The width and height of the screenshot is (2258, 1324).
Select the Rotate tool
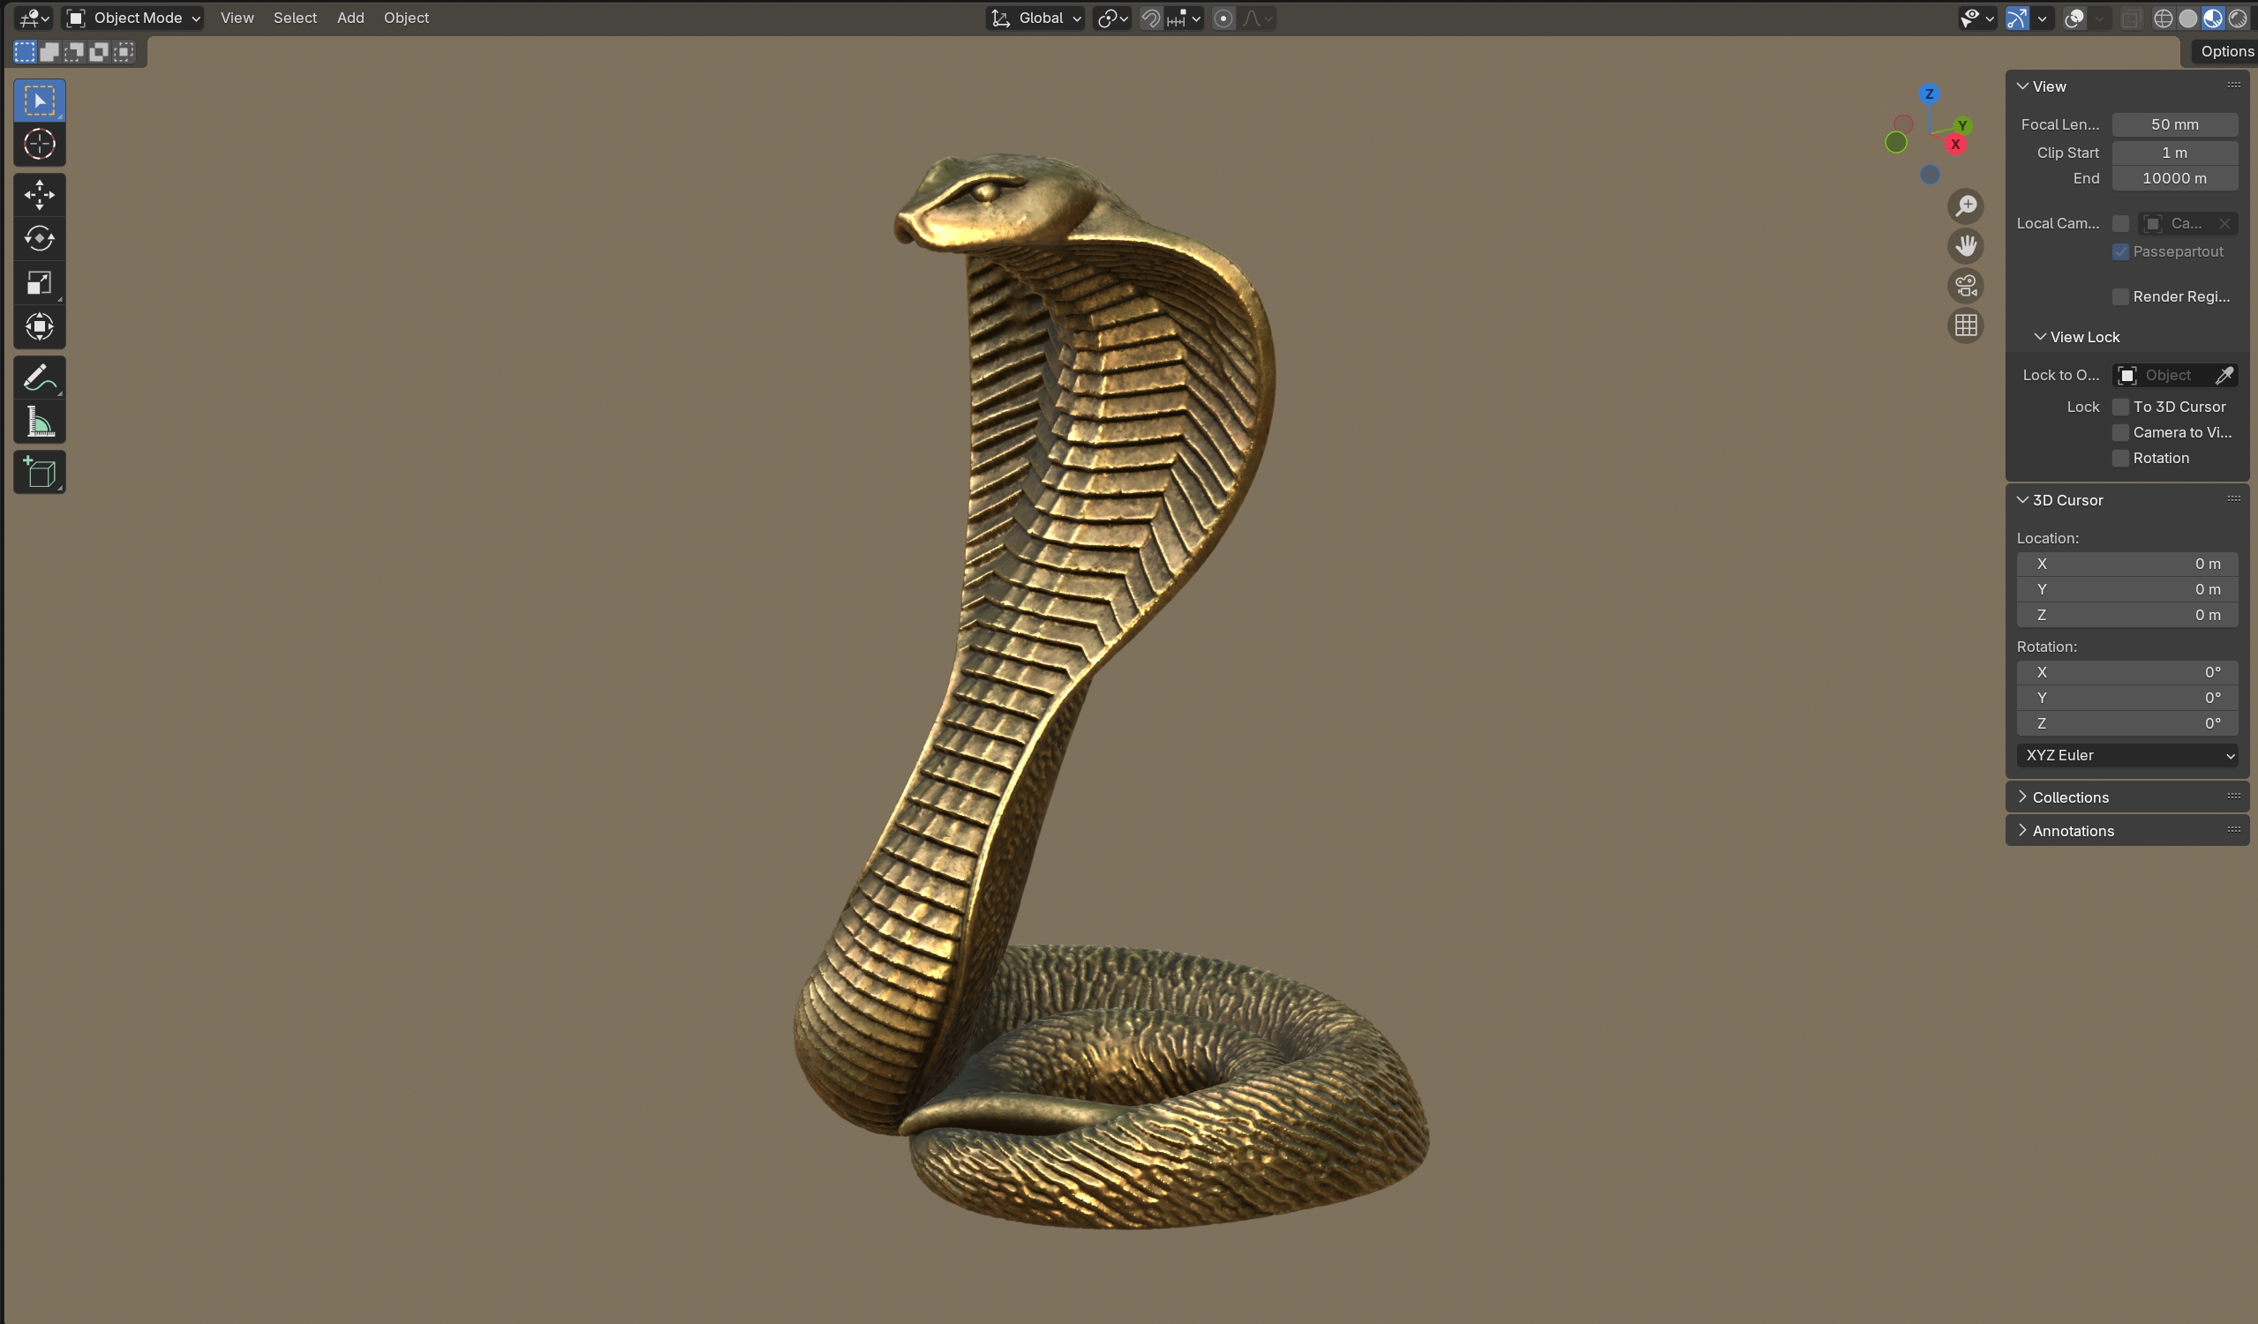tap(40, 238)
